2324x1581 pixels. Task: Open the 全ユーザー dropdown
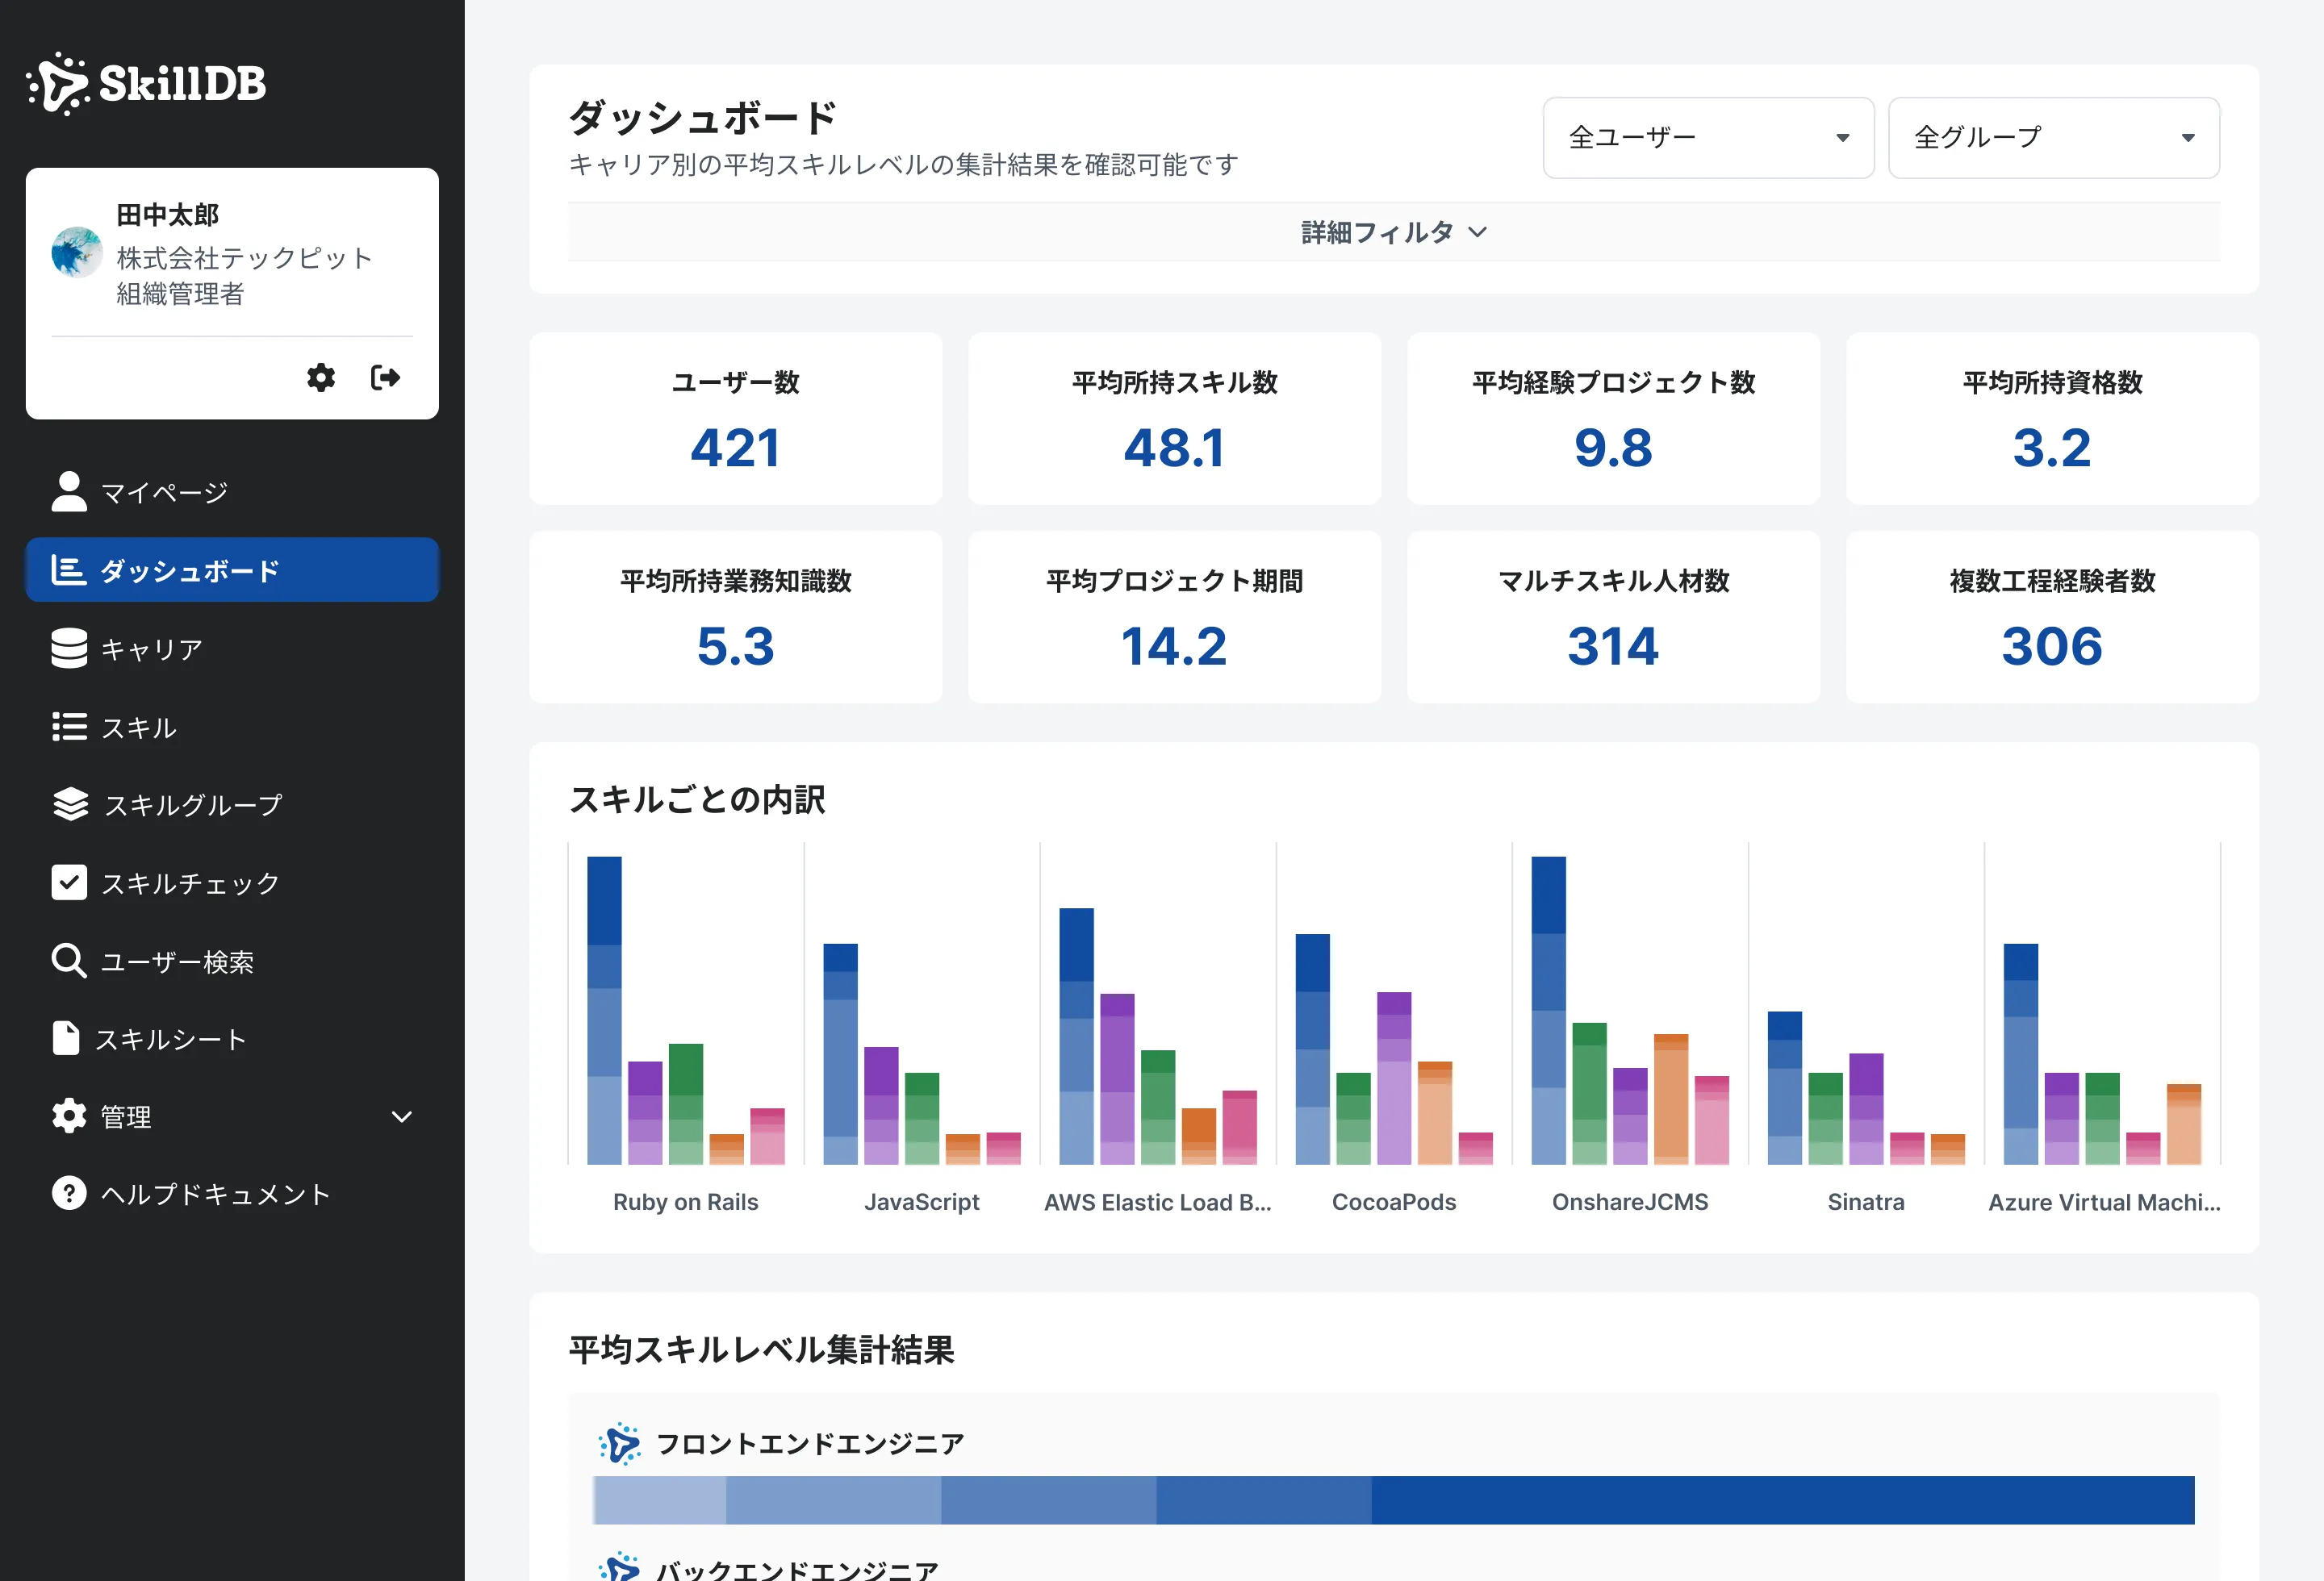point(1708,138)
